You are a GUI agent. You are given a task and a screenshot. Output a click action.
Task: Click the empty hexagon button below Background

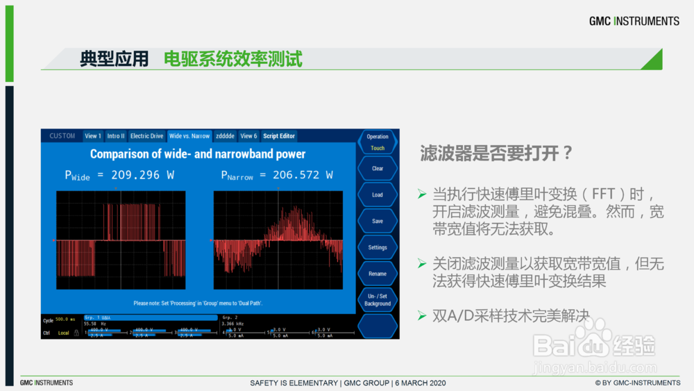pos(378,326)
